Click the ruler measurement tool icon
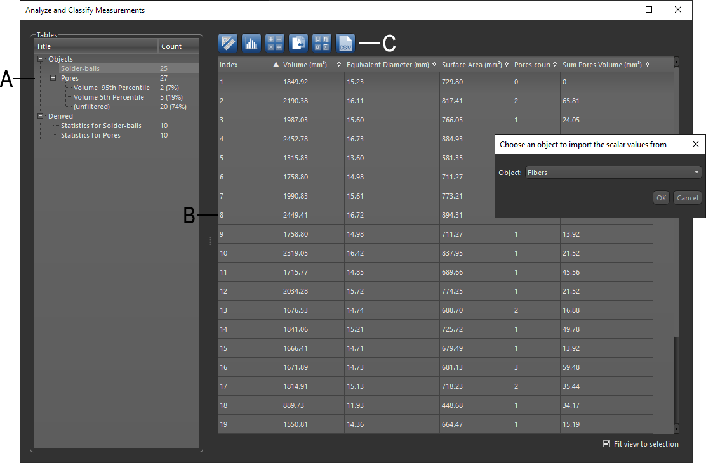The width and height of the screenshot is (706, 463). 227,43
